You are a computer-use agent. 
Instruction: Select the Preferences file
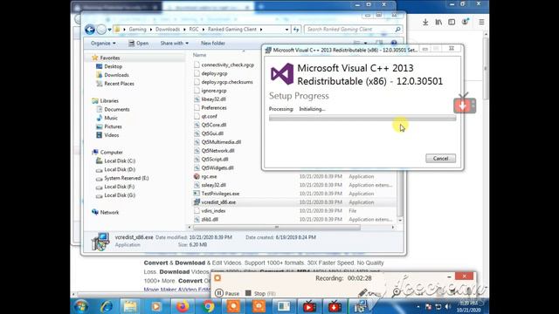[x=214, y=107]
